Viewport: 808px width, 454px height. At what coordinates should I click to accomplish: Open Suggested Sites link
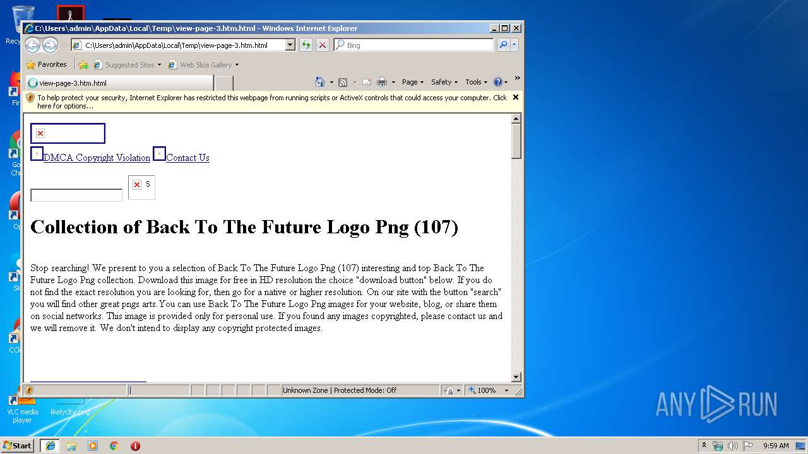(127, 65)
